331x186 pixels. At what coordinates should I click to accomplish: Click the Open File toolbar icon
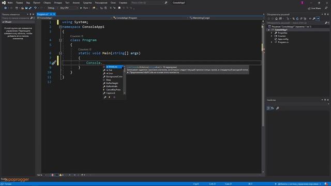[x=22, y=8]
